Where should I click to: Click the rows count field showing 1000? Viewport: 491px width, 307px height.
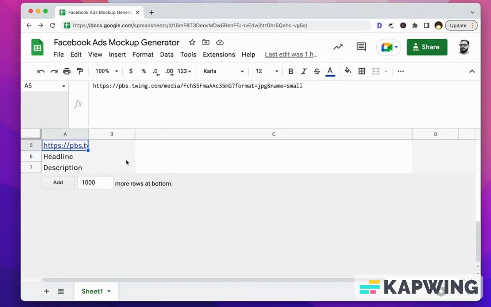[x=95, y=183]
